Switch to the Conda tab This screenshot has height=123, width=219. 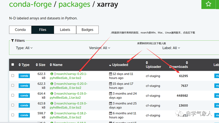pos(20,30)
